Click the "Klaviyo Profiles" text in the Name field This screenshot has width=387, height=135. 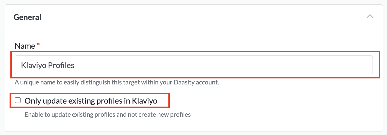[47, 65]
